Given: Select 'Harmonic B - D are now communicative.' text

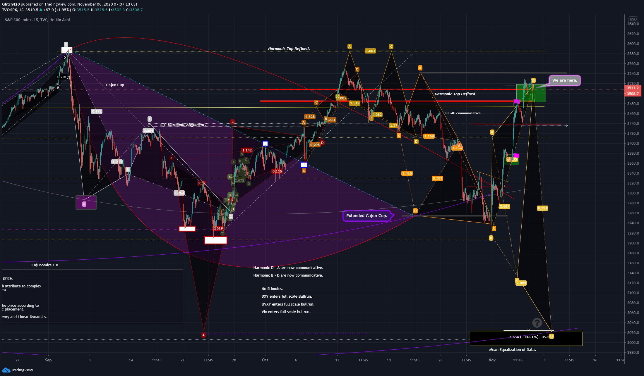Looking at the screenshot, I should pyautogui.click(x=288, y=275).
